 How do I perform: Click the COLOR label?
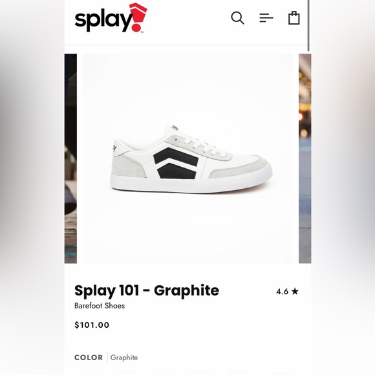coord(89,358)
